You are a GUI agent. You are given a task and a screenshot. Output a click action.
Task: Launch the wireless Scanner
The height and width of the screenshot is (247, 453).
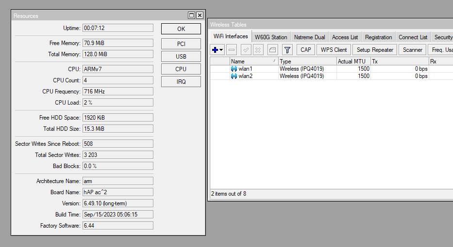(413, 50)
